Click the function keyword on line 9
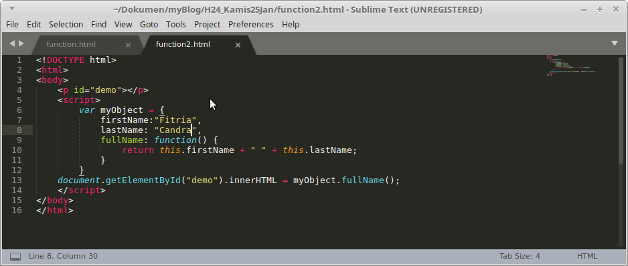This screenshot has width=628, height=266. coord(175,140)
